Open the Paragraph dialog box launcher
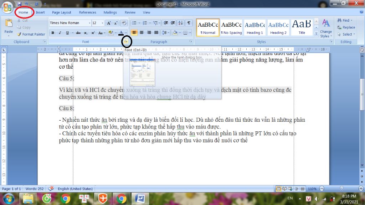 click(x=191, y=41)
